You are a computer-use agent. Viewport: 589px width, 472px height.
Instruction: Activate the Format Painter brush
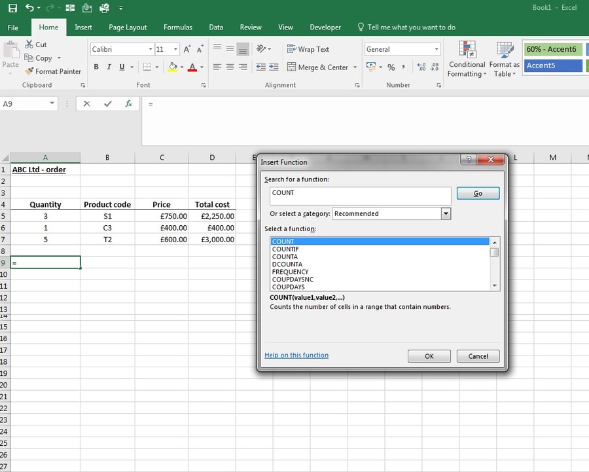(x=29, y=71)
